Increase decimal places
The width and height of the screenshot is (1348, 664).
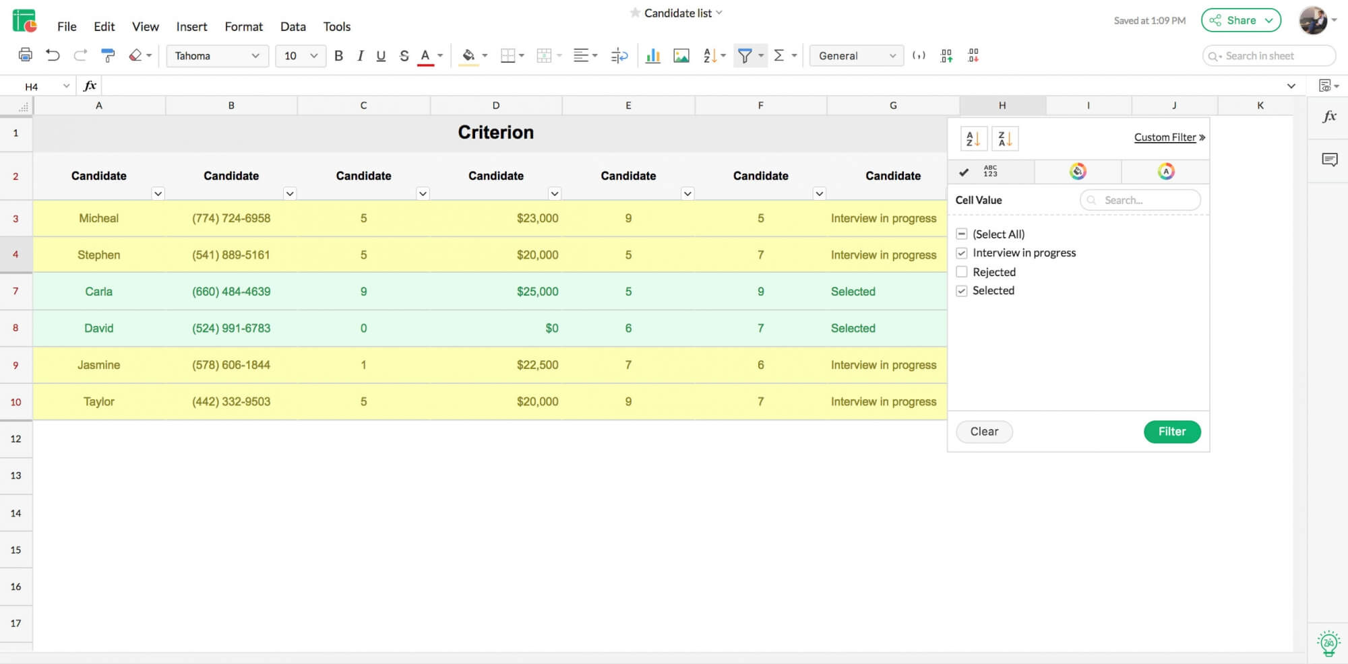point(946,56)
